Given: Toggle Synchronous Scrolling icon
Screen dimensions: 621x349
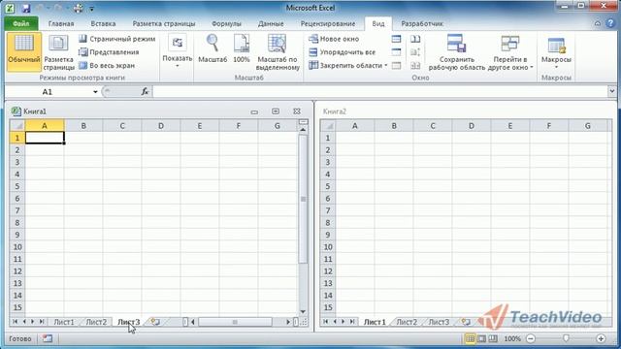Looking at the screenshot, I should tap(415, 51).
